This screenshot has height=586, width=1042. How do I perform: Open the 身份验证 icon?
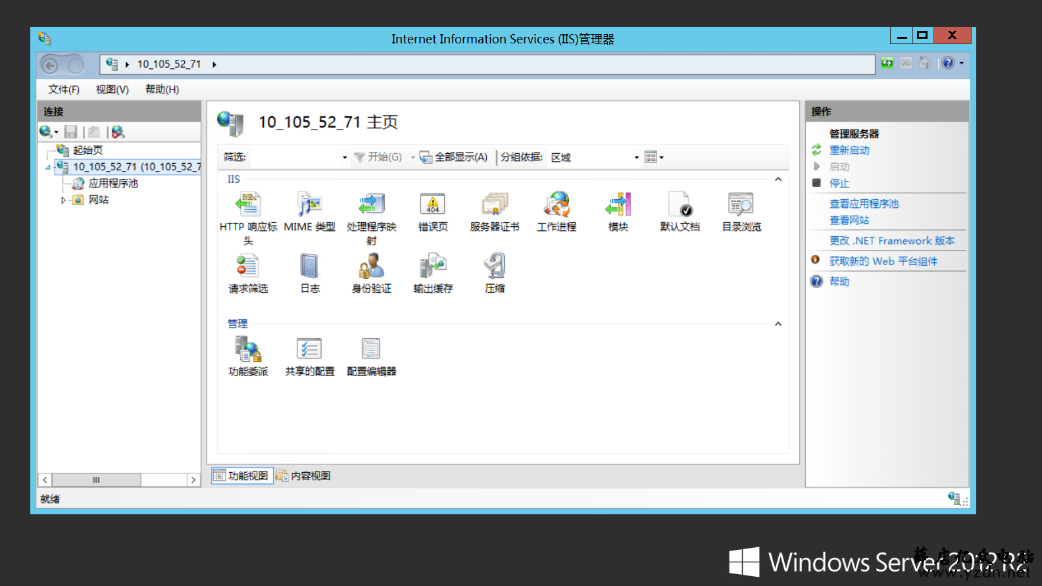(x=371, y=266)
